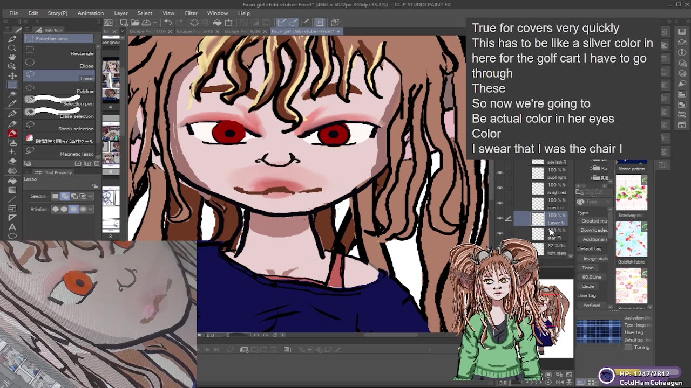Image resolution: width=691 pixels, height=388 pixels.
Task: Open Clip Studio launcher swirl icon
Action: pos(109,22)
